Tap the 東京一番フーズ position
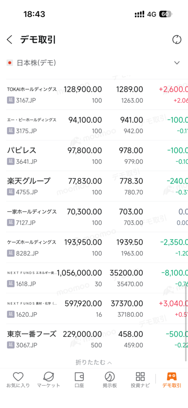This screenshot has height=408, width=188. 94,339
